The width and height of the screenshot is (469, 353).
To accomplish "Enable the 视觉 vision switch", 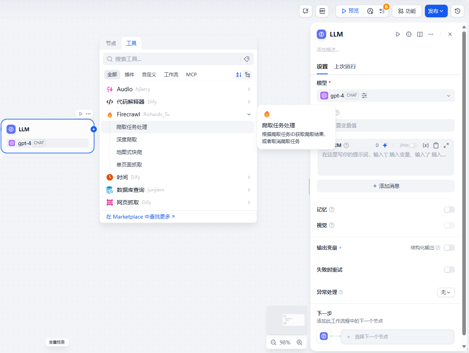I will click(x=449, y=225).
